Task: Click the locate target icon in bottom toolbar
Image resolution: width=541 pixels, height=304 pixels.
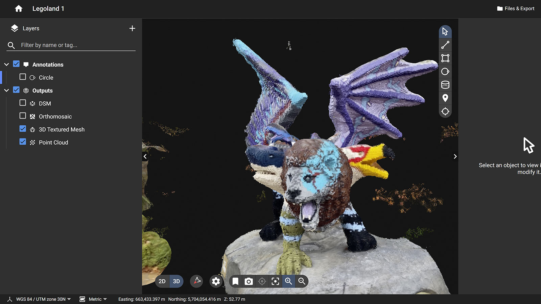Action: click(x=262, y=281)
